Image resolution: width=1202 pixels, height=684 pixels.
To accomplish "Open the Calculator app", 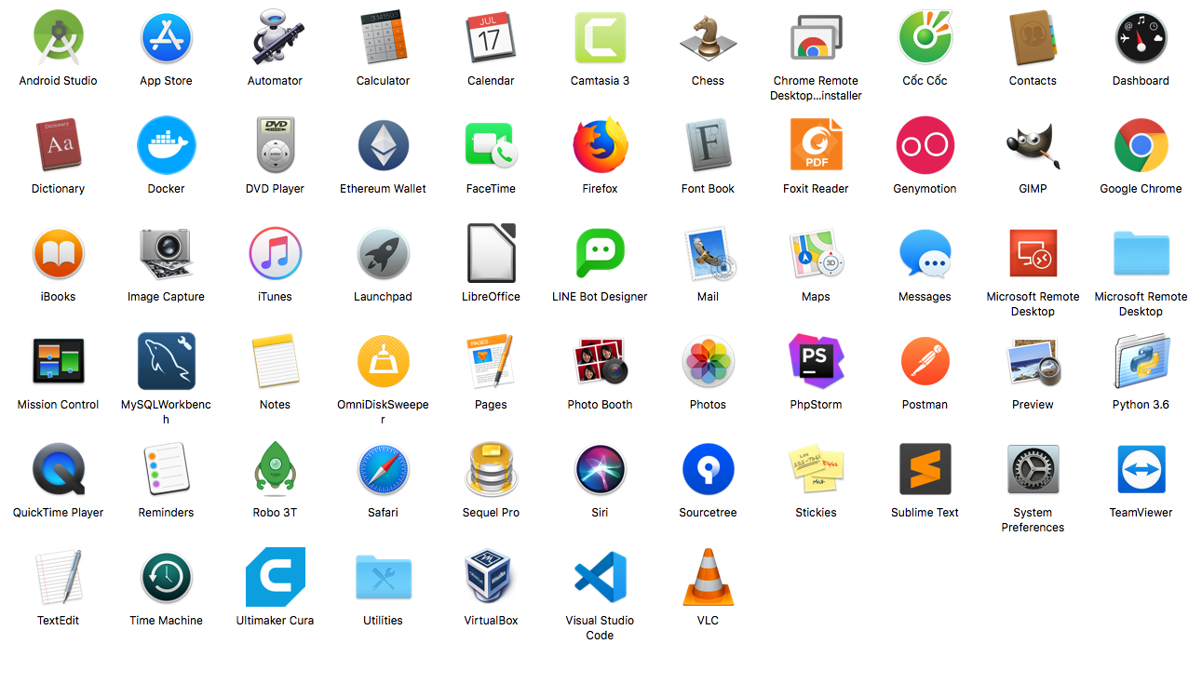I will pos(383,37).
